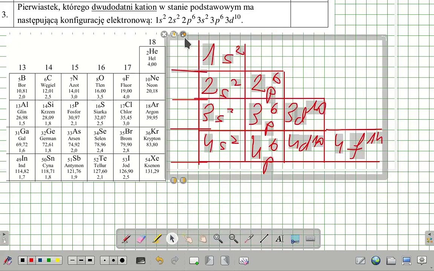Click the Krypton element cell
This screenshot has width=434, height=271.
point(152,140)
